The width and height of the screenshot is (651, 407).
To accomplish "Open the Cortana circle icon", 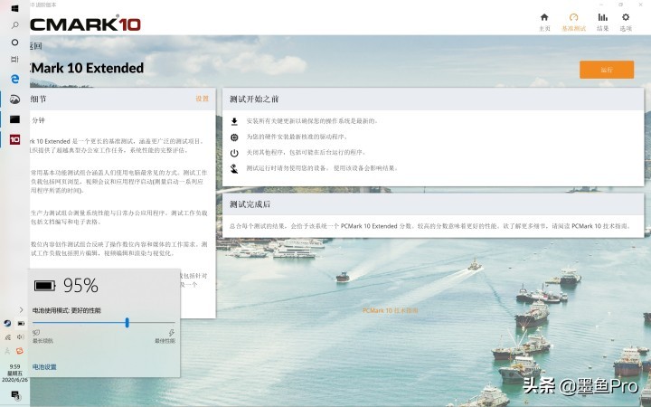I will pyautogui.click(x=14, y=43).
